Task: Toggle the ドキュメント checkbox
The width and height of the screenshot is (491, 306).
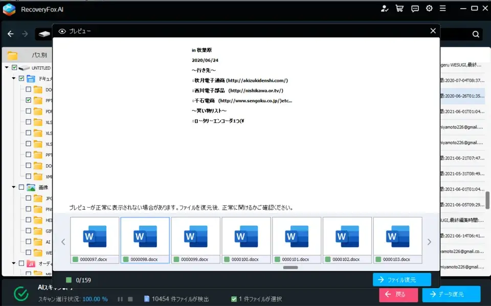Action: point(21,78)
